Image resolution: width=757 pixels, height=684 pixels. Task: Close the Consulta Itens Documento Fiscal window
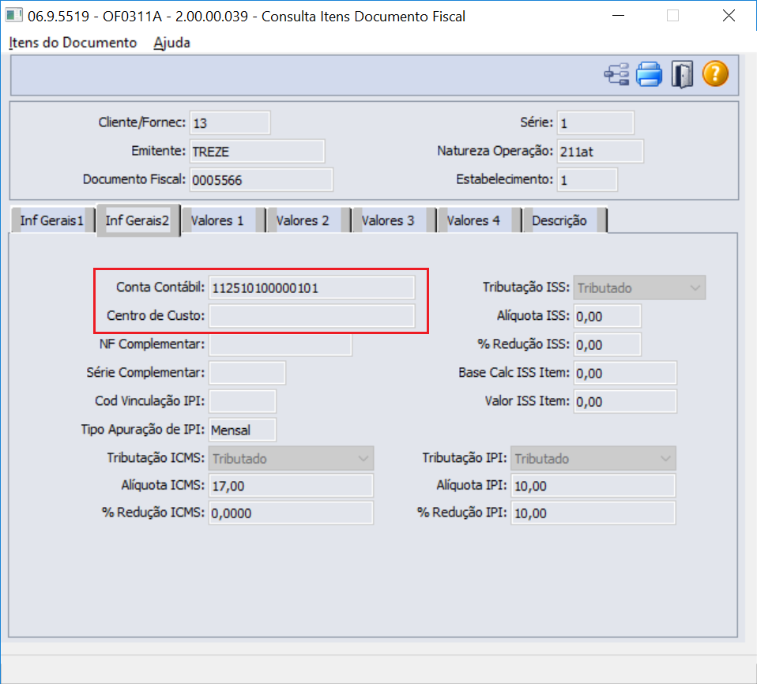coord(729,16)
